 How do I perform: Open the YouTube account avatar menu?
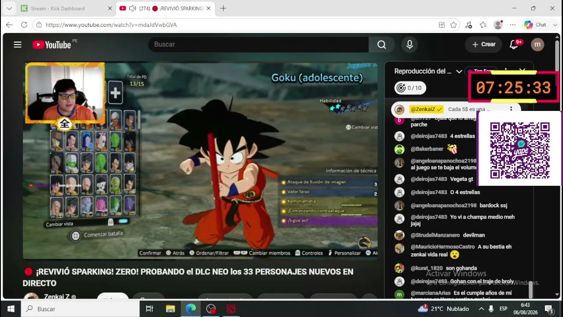tap(537, 44)
